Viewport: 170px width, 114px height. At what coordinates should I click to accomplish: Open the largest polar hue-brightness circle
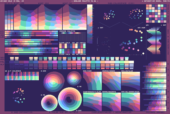point(70,99)
